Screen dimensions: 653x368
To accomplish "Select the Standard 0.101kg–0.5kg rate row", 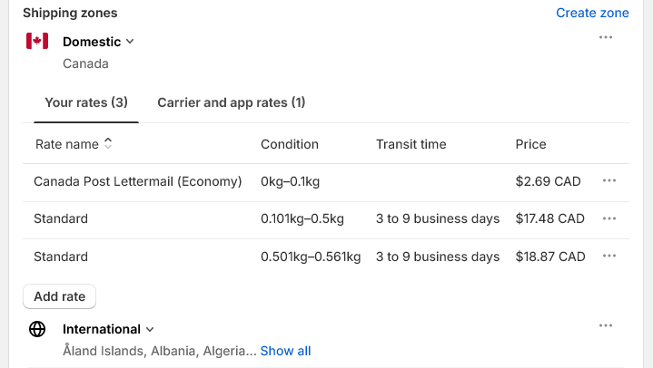I will (x=61, y=218).
